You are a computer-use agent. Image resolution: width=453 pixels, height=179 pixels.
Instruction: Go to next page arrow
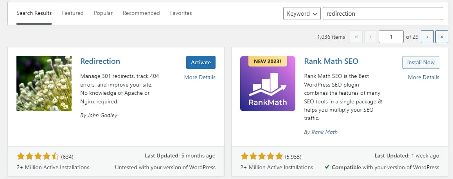coord(427,37)
